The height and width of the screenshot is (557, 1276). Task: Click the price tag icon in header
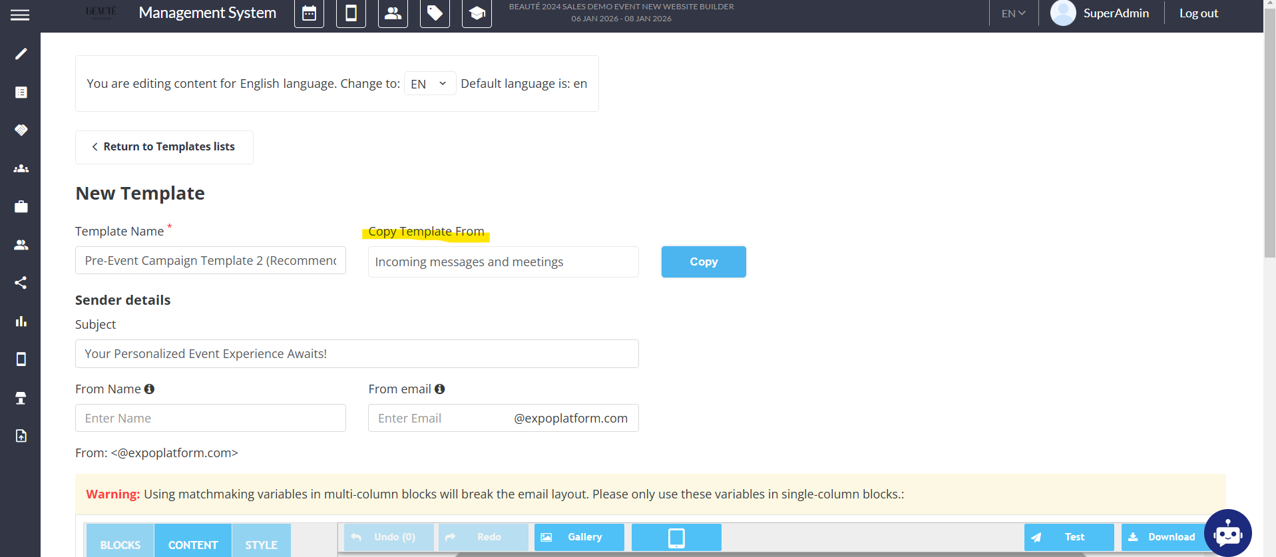pyautogui.click(x=435, y=13)
